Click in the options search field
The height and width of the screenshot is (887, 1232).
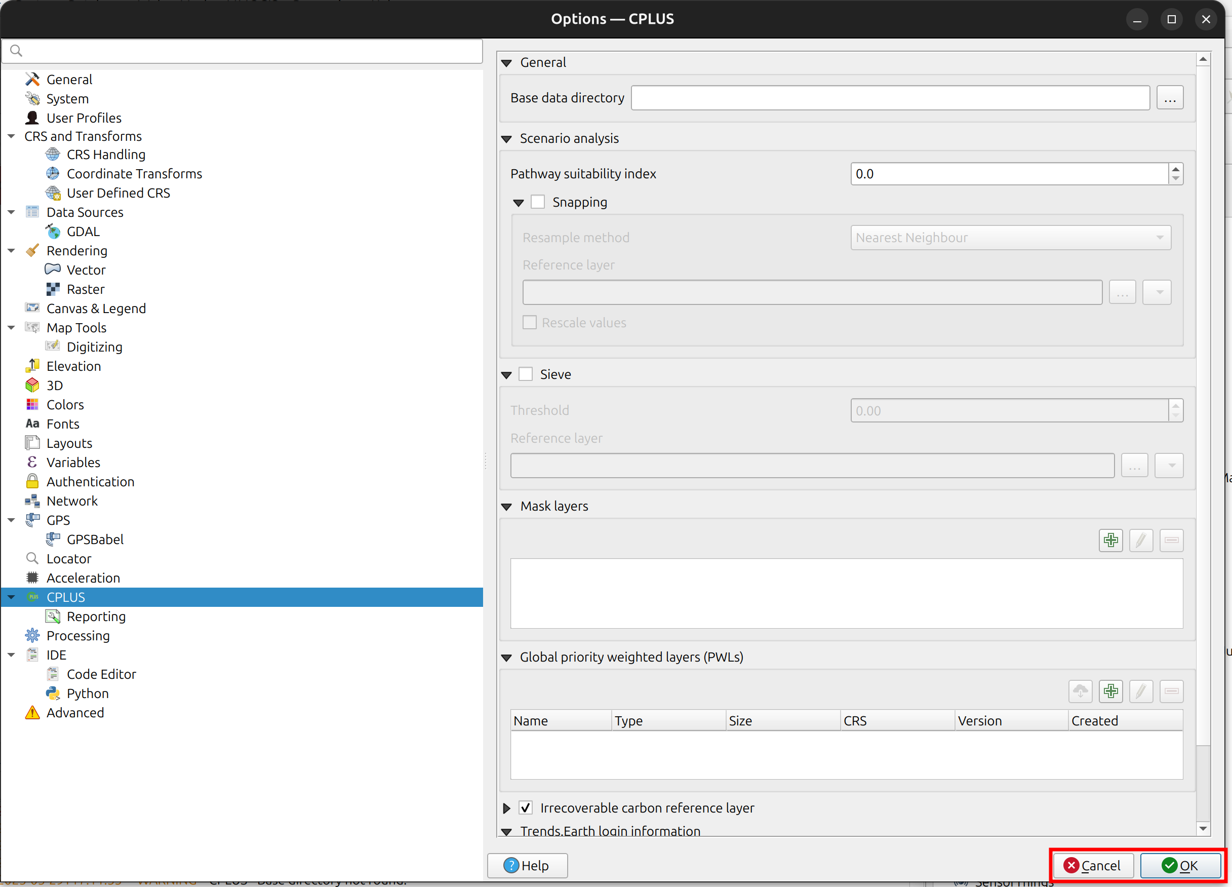point(242,51)
